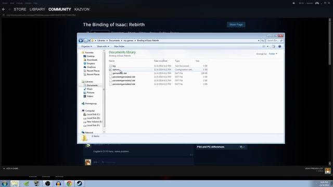Image resolution: width=333 pixels, height=187 pixels.
Task: Click the Windows Explorer taskbar icon
Action: 15,183
